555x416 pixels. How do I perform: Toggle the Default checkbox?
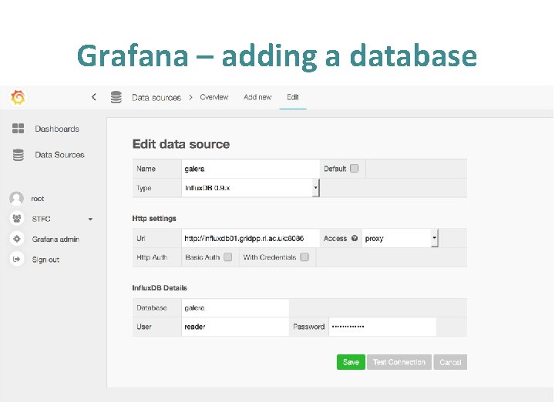tap(355, 169)
